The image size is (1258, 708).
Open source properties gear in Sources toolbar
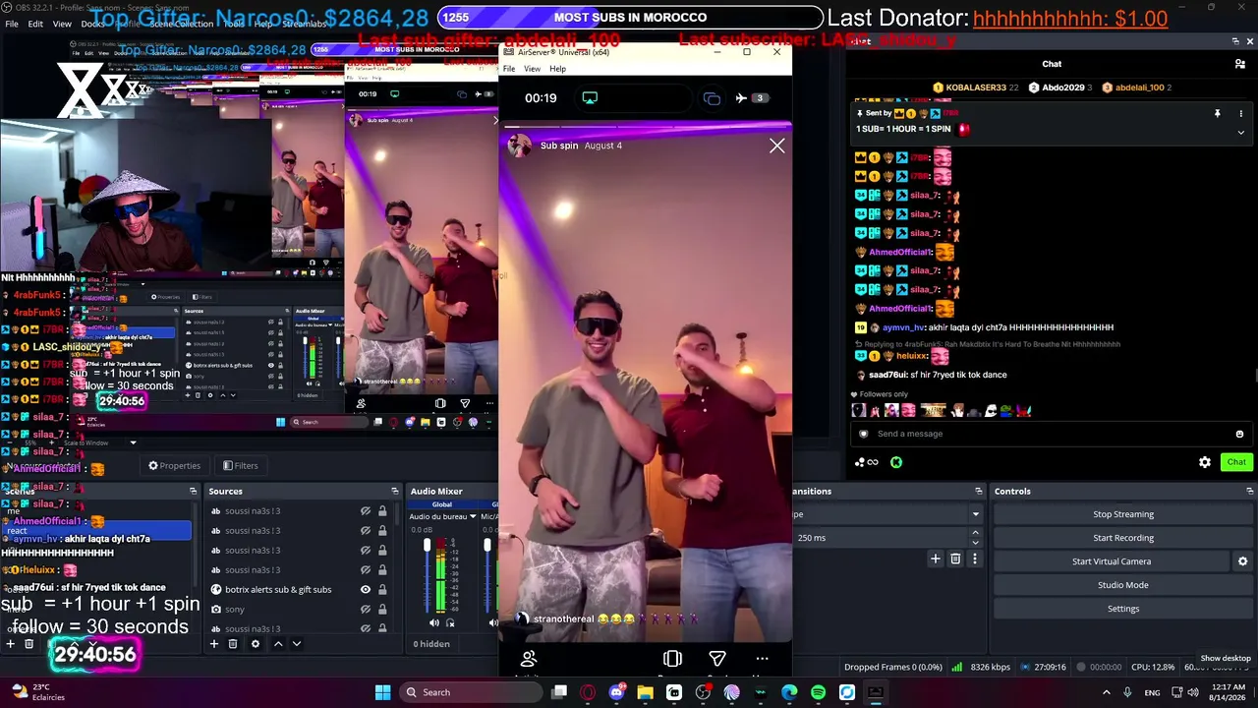[x=256, y=644]
